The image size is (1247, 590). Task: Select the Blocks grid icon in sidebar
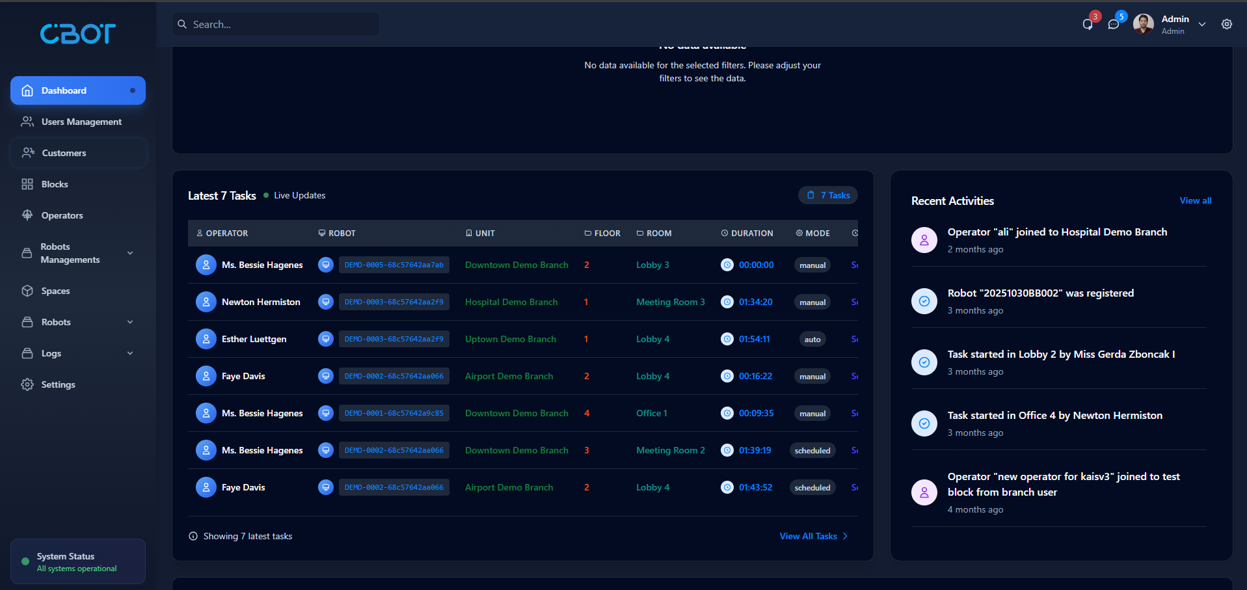27,184
